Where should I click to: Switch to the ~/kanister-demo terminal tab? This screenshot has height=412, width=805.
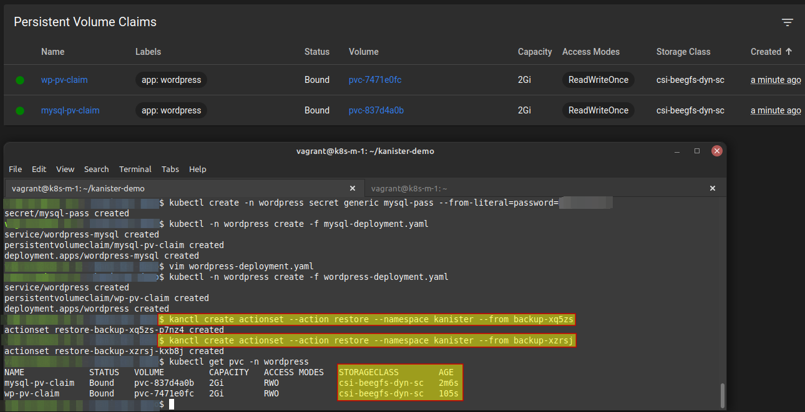point(183,188)
